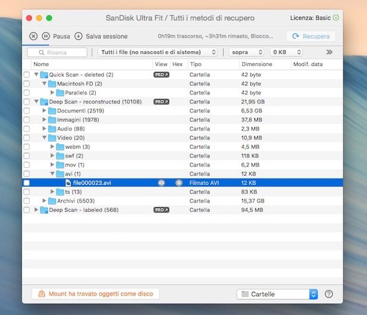This screenshot has height=315, width=367.
Task: Click the warning icon beside Mount message
Action: click(x=42, y=293)
